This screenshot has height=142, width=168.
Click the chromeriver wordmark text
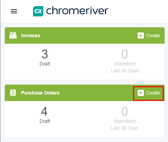tap(77, 11)
